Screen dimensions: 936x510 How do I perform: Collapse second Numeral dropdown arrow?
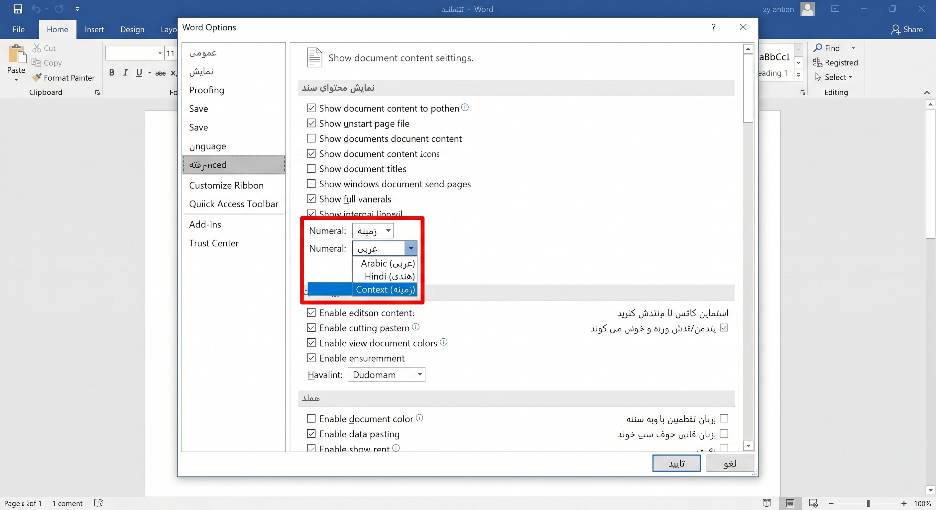[411, 249]
